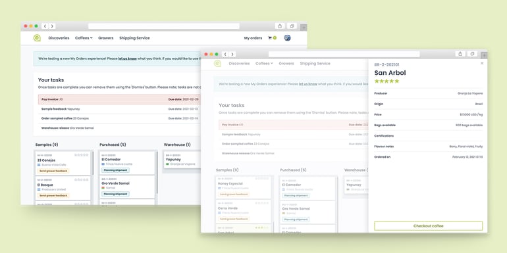Click Bags available row in details panel
Image resolution: width=507 pixels, height=253 pixels.
(x=429, y=126)
